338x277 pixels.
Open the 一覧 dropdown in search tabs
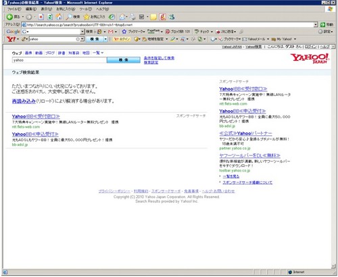click(x=98, y=53)
